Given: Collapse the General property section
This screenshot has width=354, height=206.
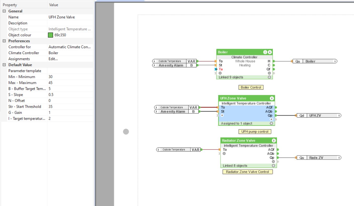Looking at the screenshot, I should click(4, 11).
